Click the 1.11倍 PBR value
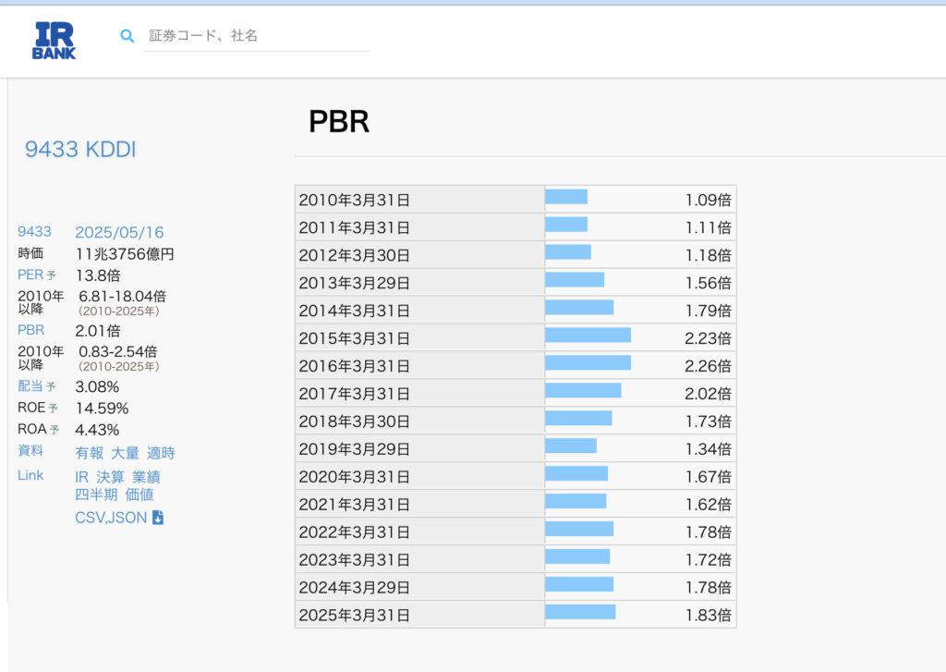946x672 pixels. [x=708, y=227]
